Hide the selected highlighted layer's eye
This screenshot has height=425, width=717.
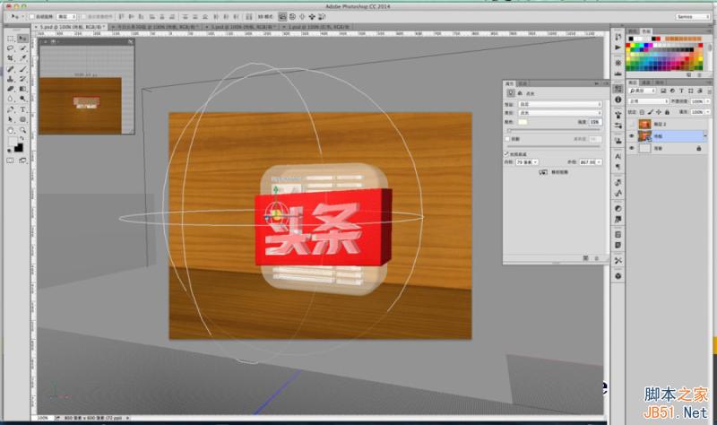(x=632, y=136)
